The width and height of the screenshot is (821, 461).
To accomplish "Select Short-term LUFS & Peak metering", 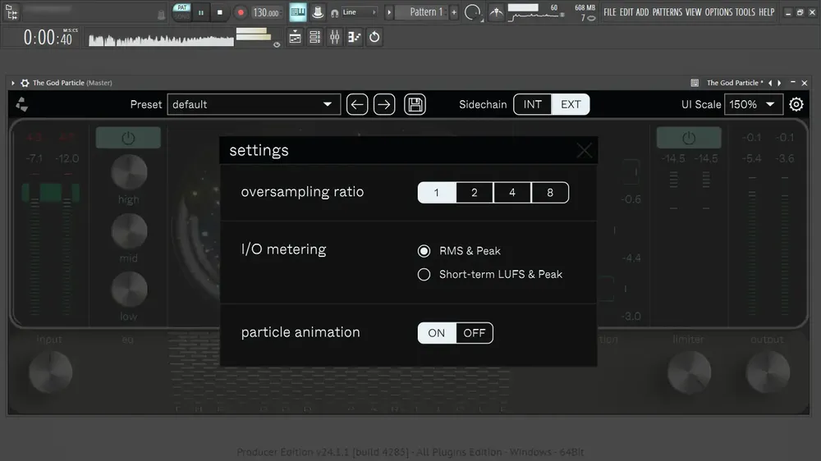I will click(490, 274).
